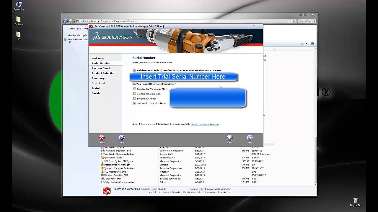Screen dimensions: 378x212
Task: Select Symantec Endpoint Protection shield icon
Action: click(102, 168)
